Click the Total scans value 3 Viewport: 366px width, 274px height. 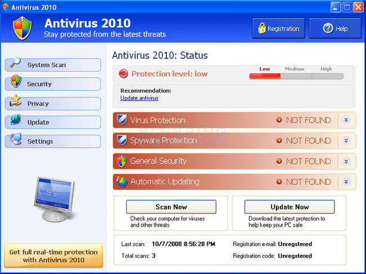click(x=154, y=256)
